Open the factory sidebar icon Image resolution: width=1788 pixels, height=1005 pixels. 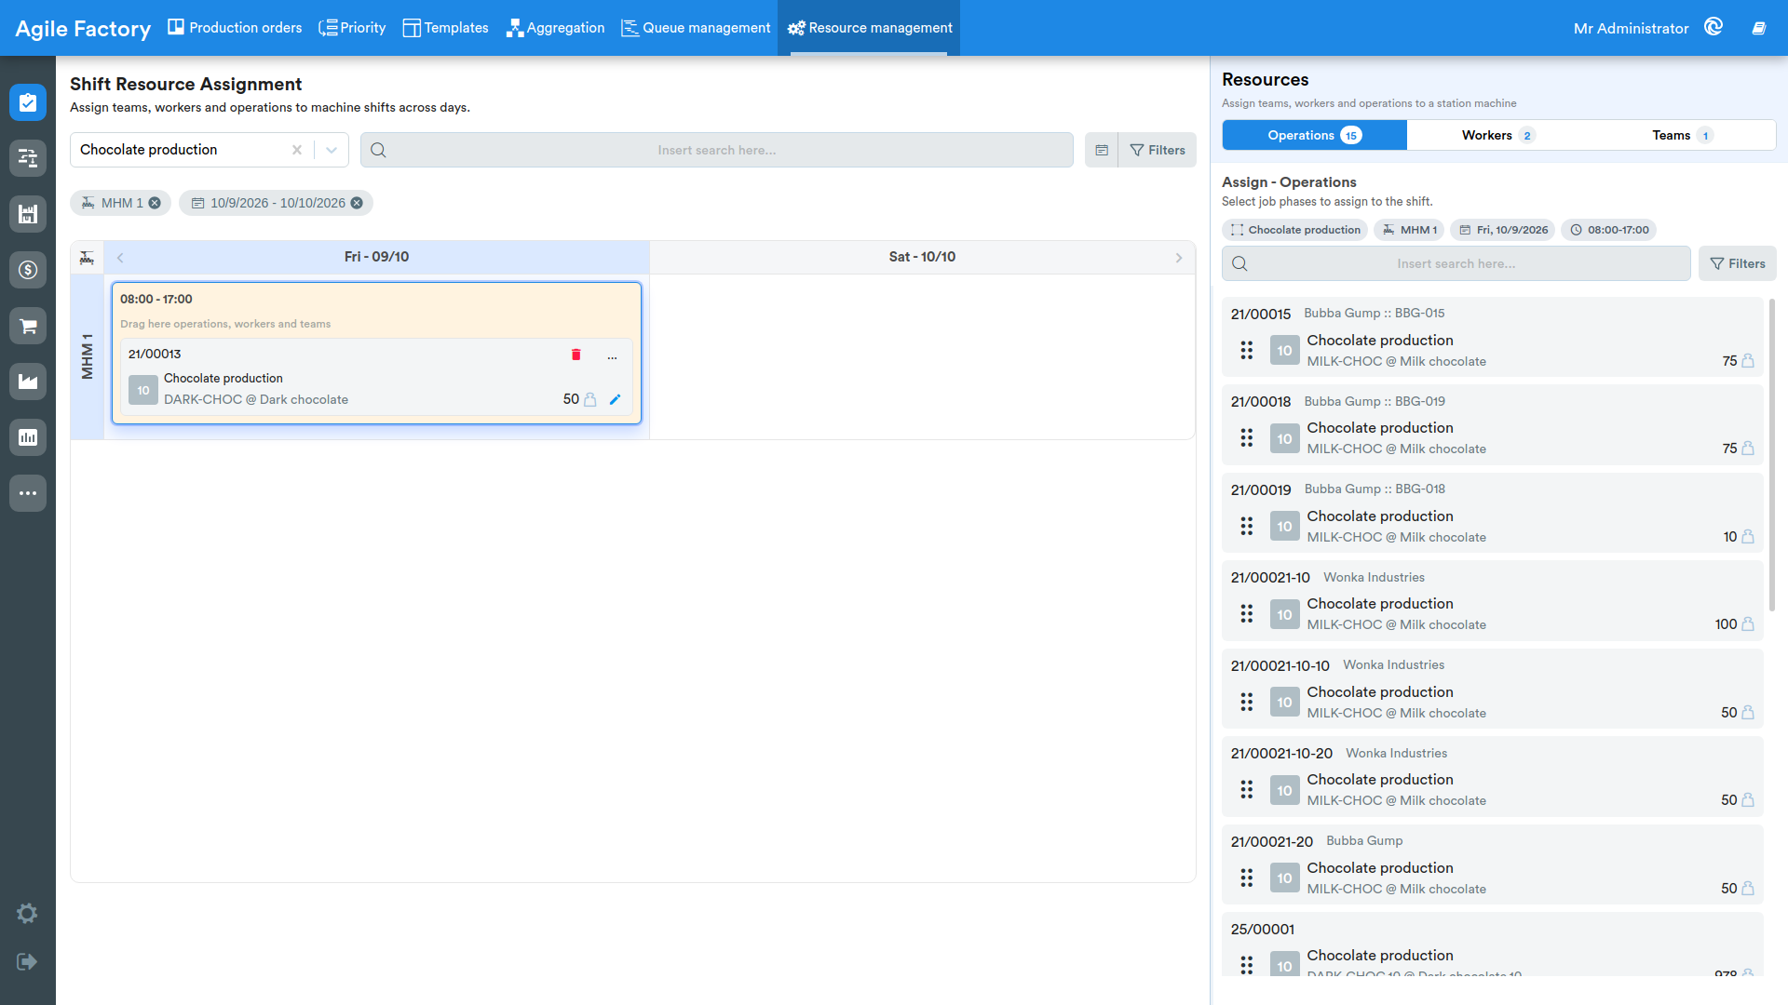[x=28, y=382]
